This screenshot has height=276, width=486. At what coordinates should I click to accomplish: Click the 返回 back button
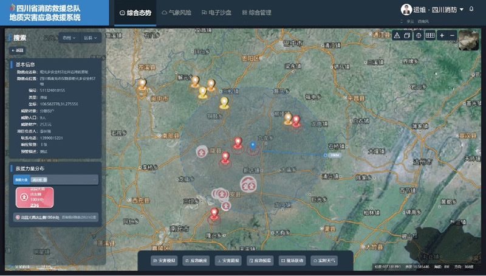(x=18, y=50)
